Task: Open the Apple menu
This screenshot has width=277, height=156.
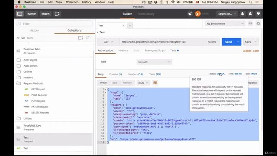Action: click(19, 2)
